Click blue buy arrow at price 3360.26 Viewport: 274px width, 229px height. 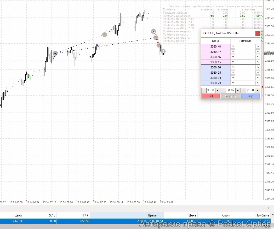tap(258, 67)
